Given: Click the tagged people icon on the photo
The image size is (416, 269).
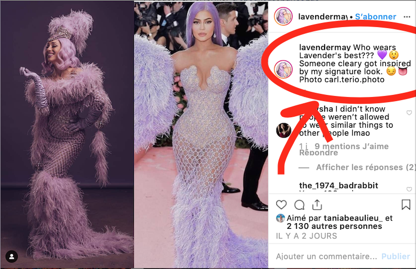Looking at the screenshot, I should click(x=11, y=256).
